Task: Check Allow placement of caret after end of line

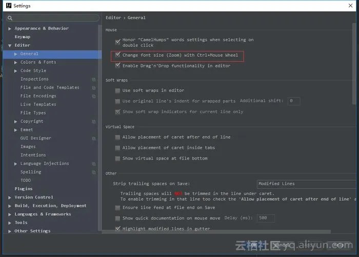Action: point(117,137)
